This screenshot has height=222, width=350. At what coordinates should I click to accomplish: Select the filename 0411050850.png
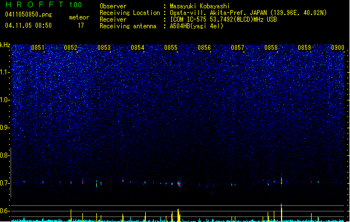28,14
